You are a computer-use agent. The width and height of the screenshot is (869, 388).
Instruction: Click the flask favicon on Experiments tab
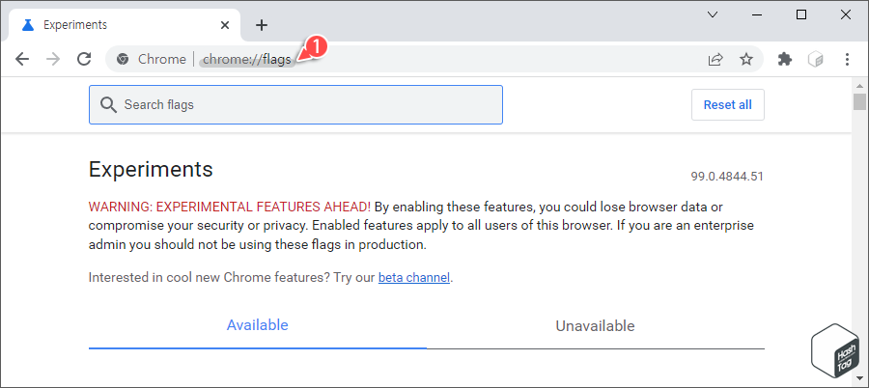(28, 25)
